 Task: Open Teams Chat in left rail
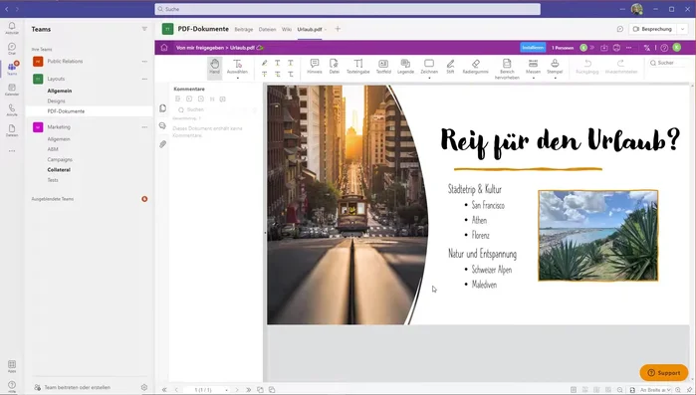coord(12,49)
